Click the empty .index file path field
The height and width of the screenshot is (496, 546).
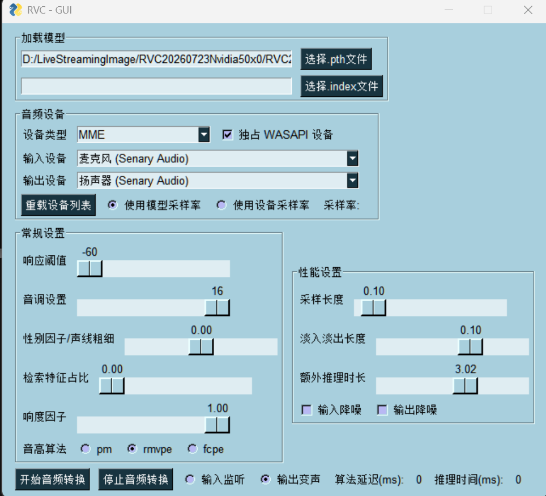(x=156, y=86)
